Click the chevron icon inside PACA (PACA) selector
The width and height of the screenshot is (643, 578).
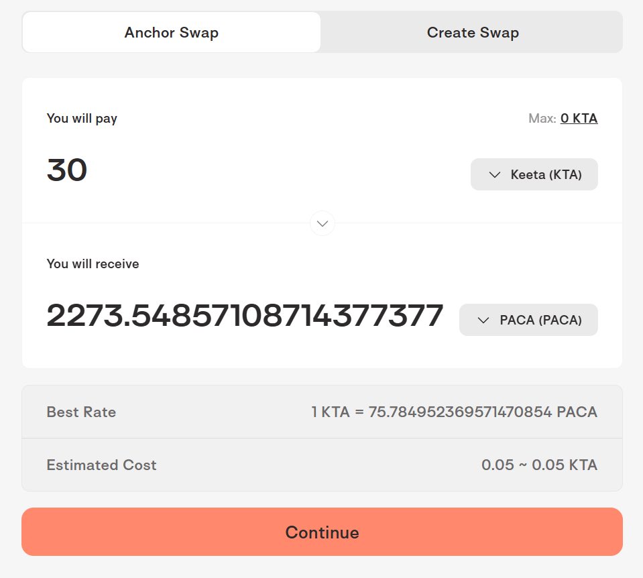(x=483, y=320)
